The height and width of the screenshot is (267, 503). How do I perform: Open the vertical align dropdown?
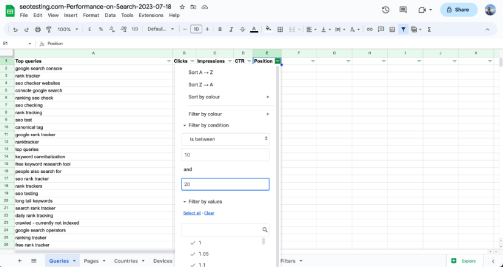[325, 29]
